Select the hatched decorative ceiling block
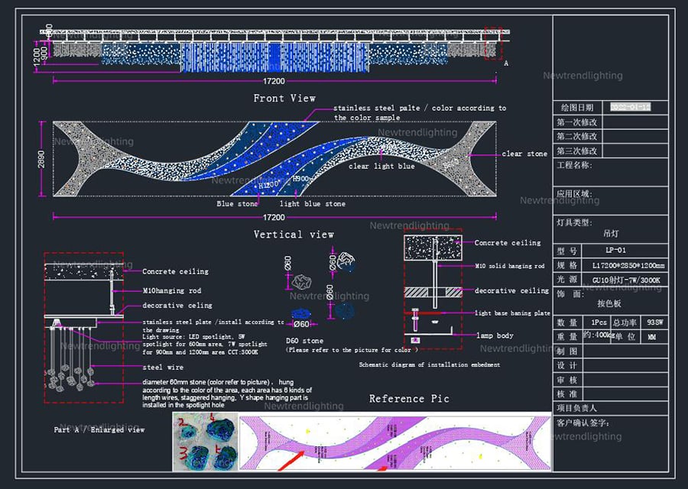The image size is (688, 489). click(x=433, y=292)
